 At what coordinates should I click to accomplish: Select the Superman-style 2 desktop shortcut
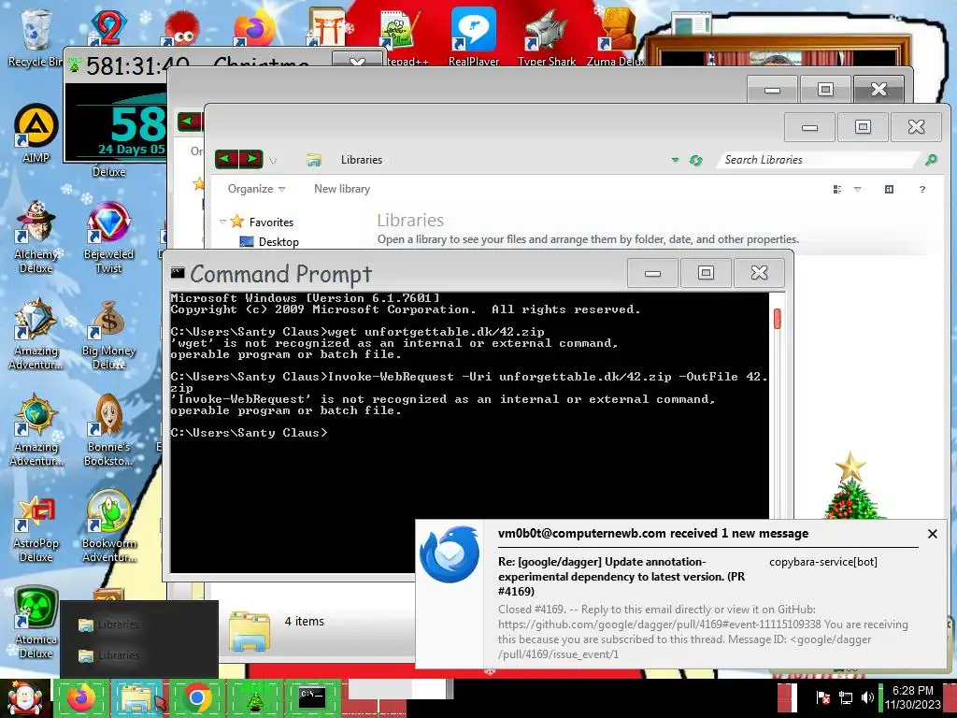coord(108,27)
